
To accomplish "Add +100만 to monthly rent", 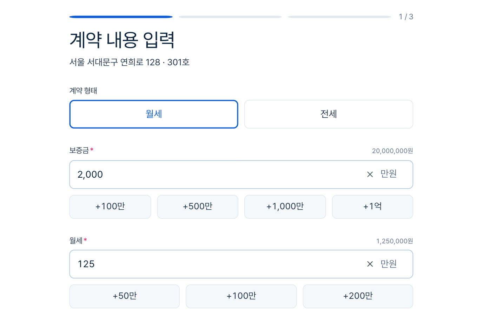I will click(x=241, y=296).
